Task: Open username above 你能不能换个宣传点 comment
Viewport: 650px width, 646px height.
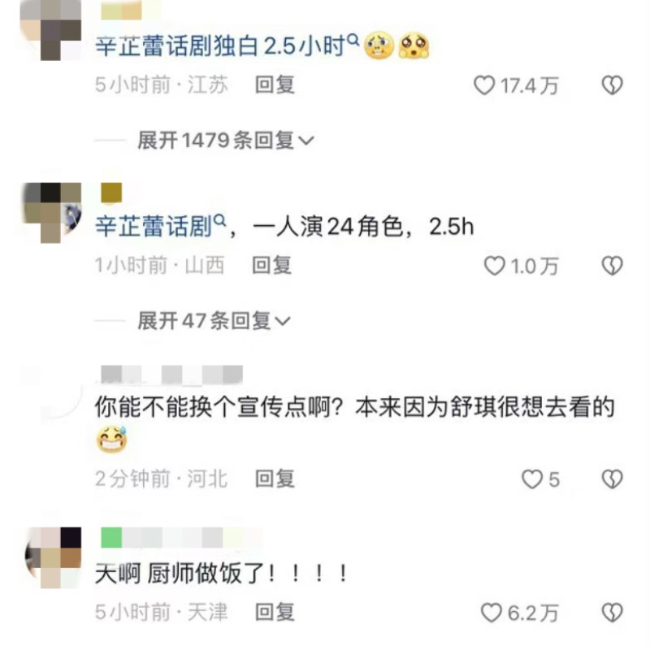Action: 171,375
